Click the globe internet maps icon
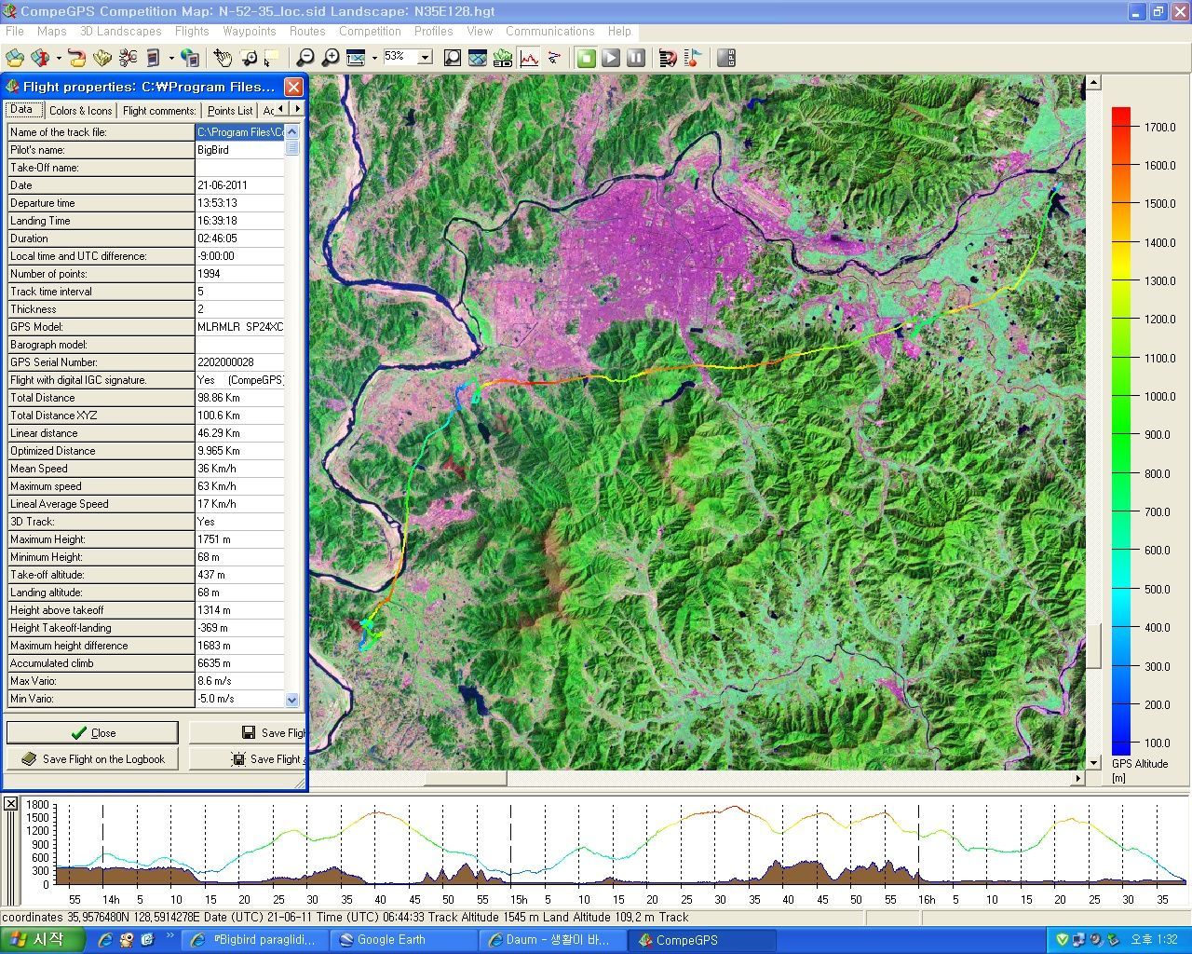1192x954 pixels. click(x=190, y=58)
